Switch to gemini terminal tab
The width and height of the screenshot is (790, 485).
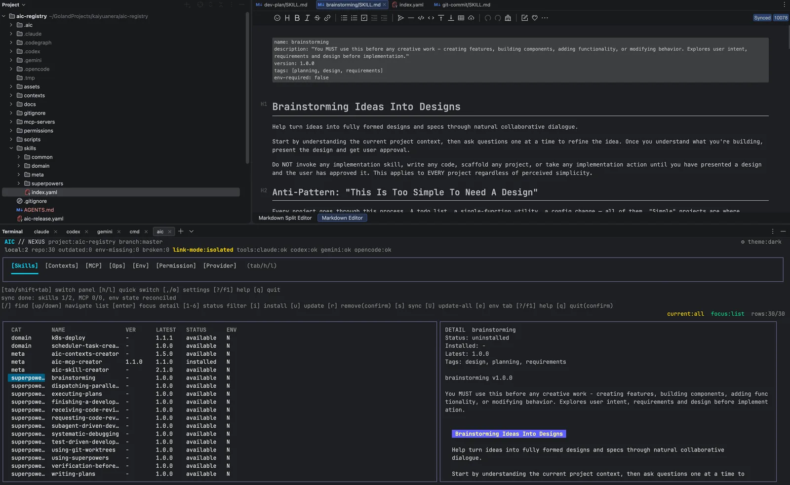[105, 231]
